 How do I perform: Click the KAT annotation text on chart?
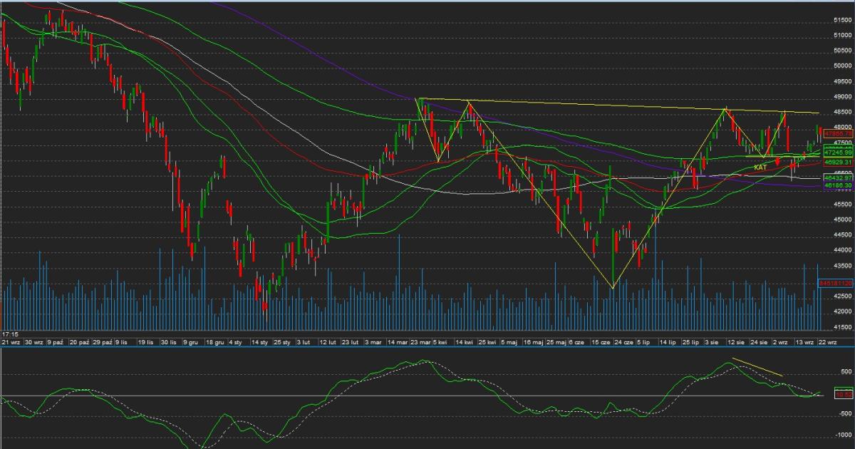(760, 167)
